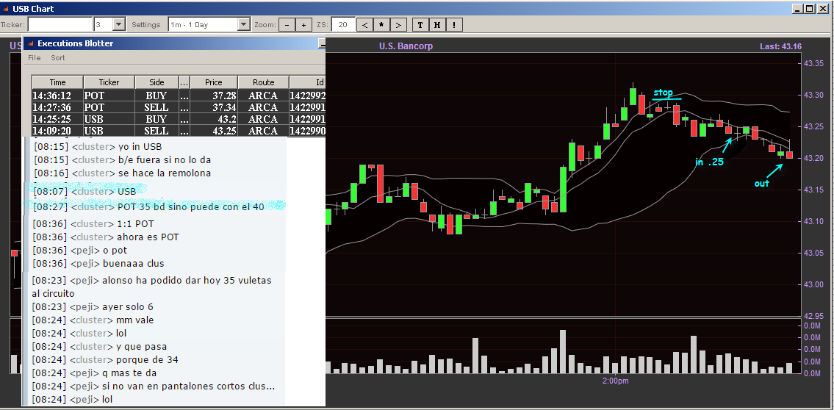The height and width of the screenshot is (410, 834).
Task: Select the 14:36:12 POT BUY execution row
Action: coord(178,96)
